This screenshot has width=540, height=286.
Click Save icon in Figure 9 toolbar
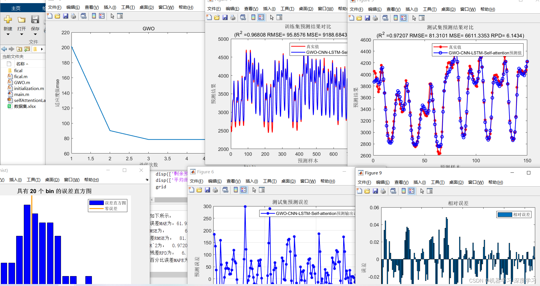click(x=375, y=191)
